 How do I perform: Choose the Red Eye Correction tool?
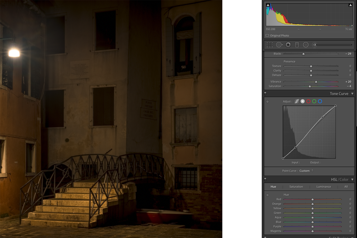tap(288, 45)
